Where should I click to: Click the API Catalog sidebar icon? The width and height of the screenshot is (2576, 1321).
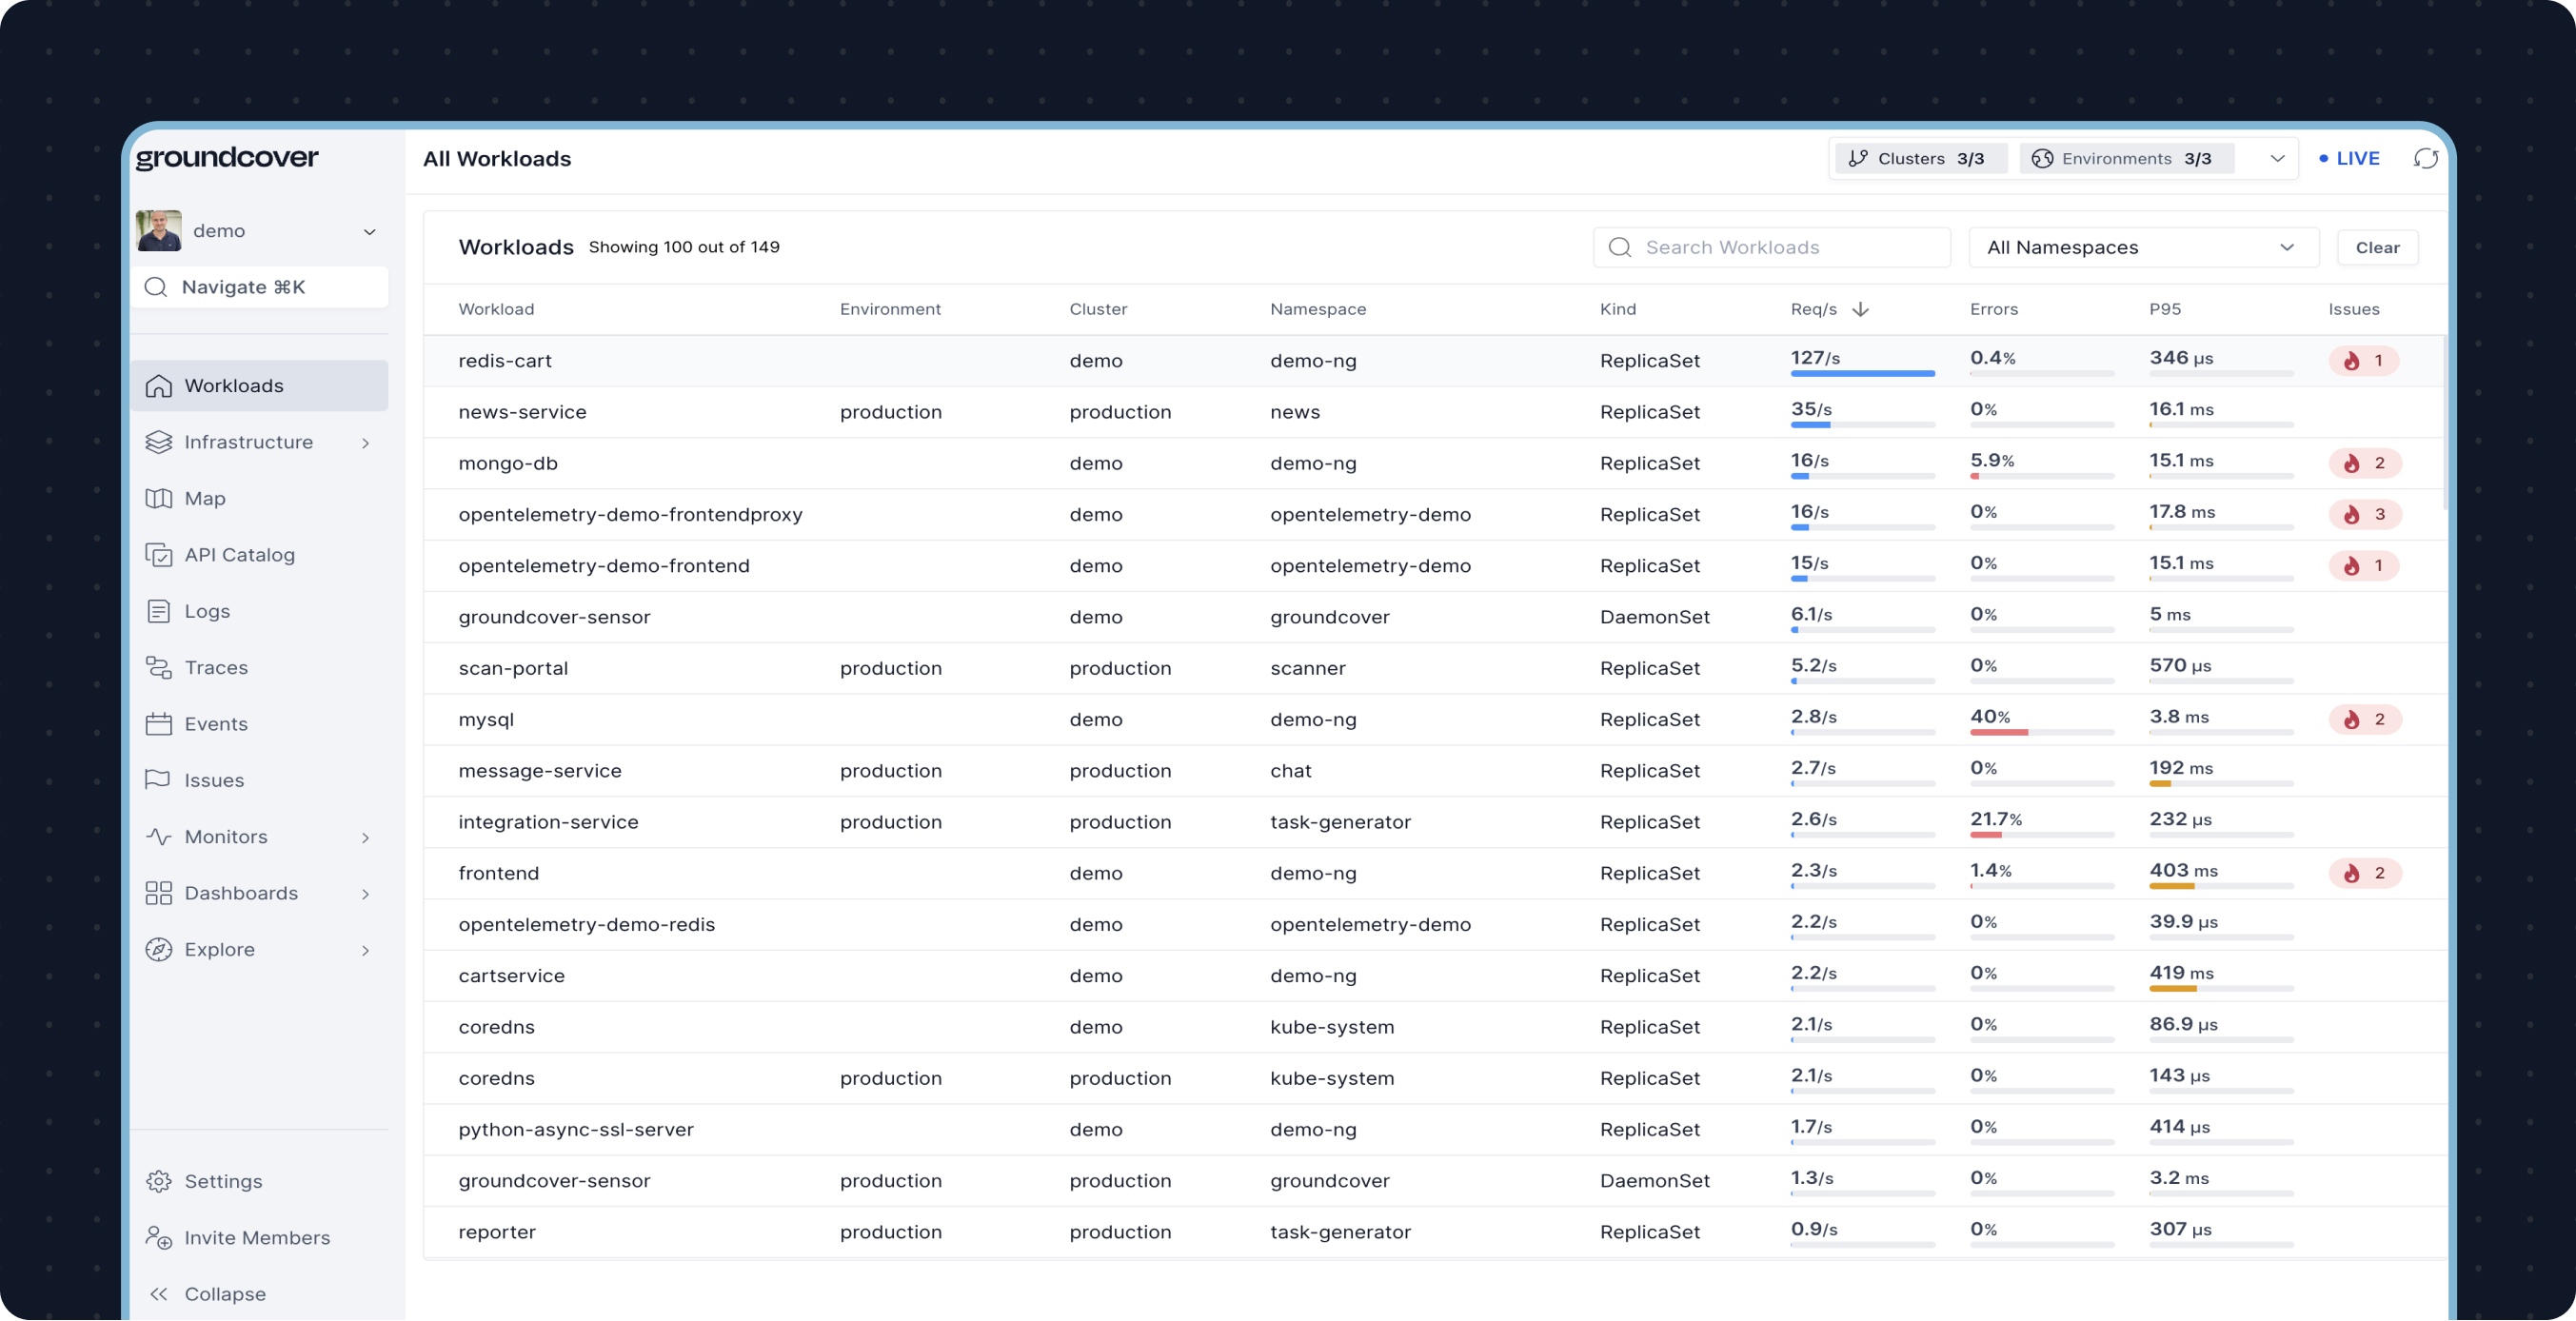tap(159, 555)
